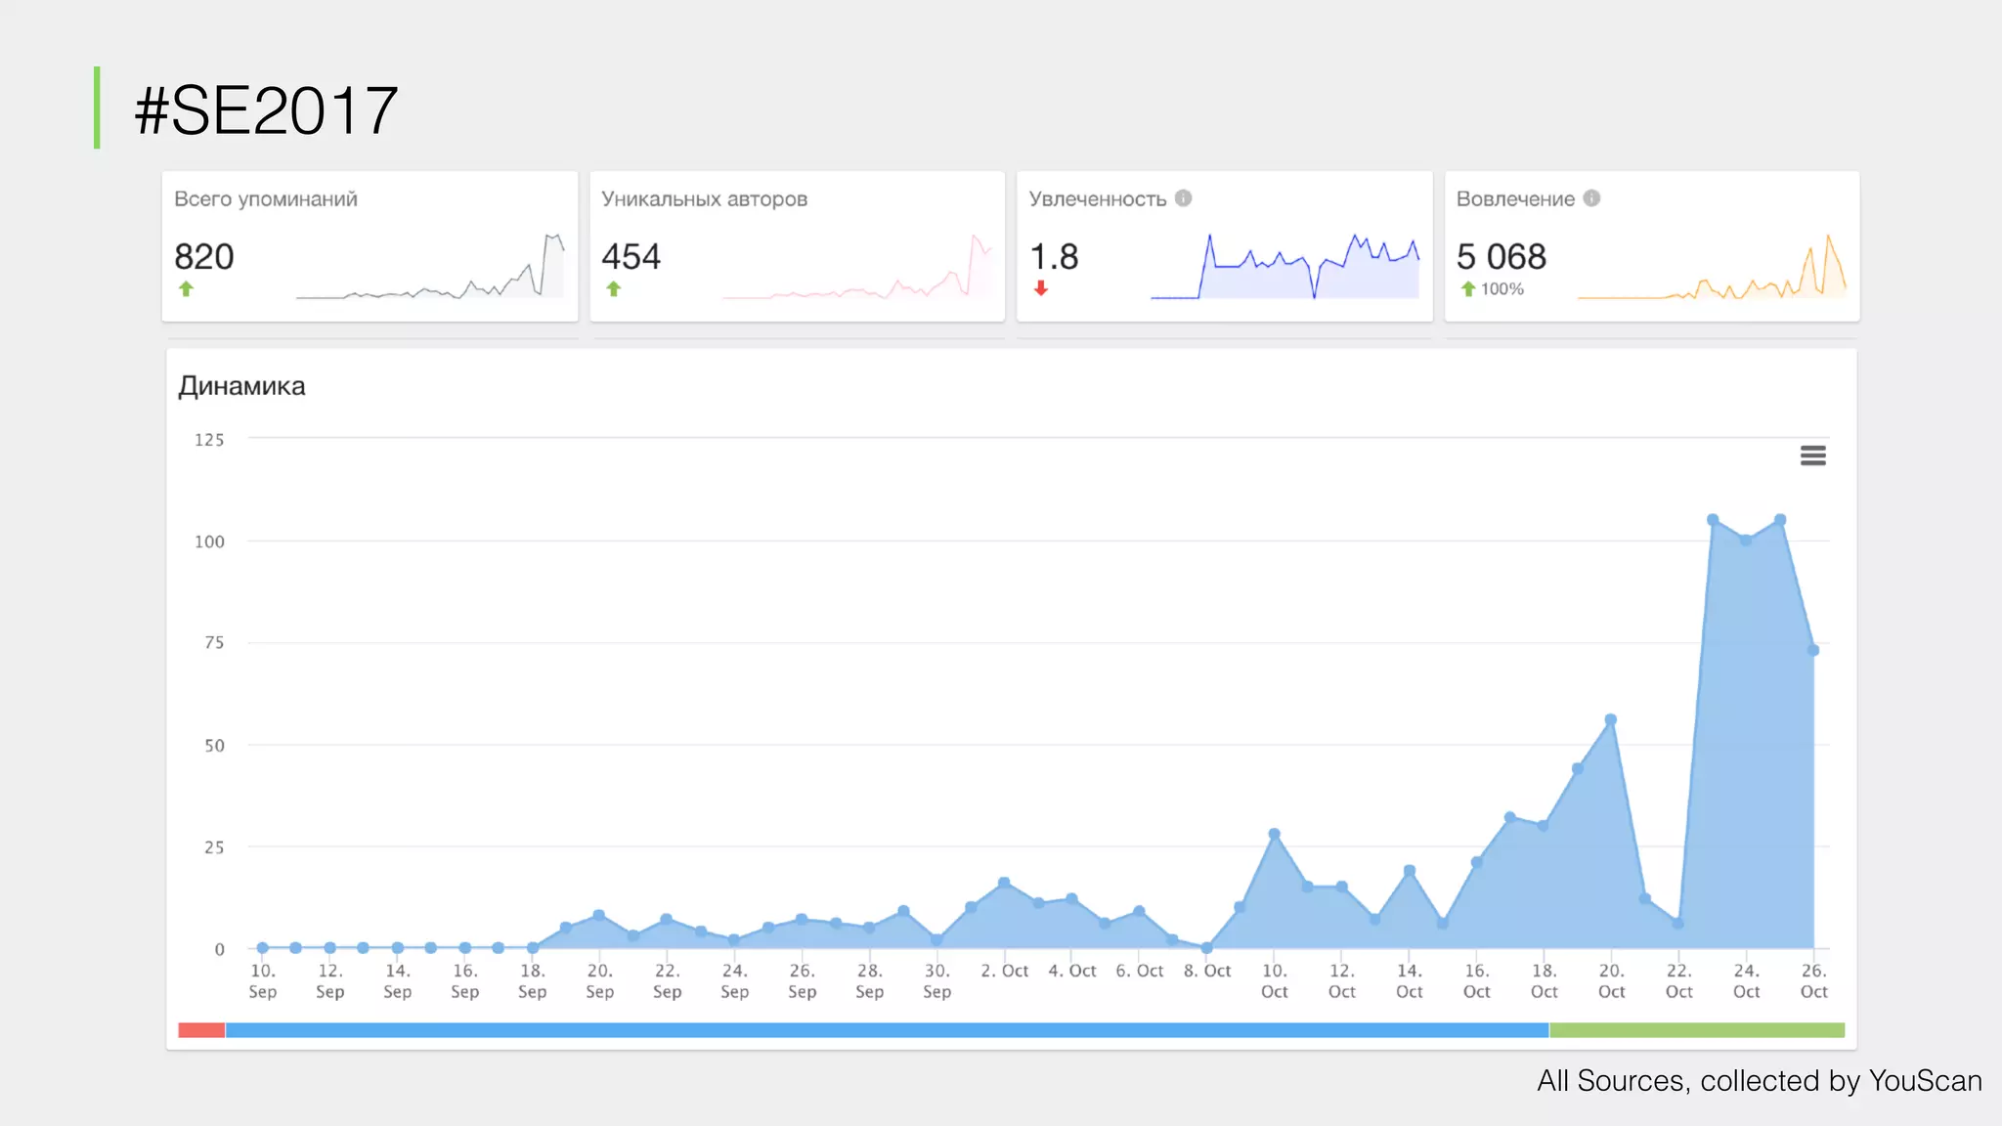Viewport: 2002px width, 1126px height.
Task: Click green up arrow under 820
Action: [x=186, y=288]
